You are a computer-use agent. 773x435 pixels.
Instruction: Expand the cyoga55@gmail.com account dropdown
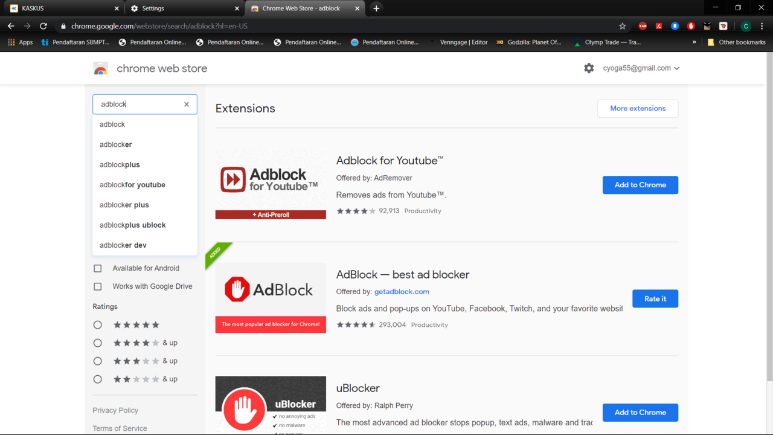click(641, 68)
